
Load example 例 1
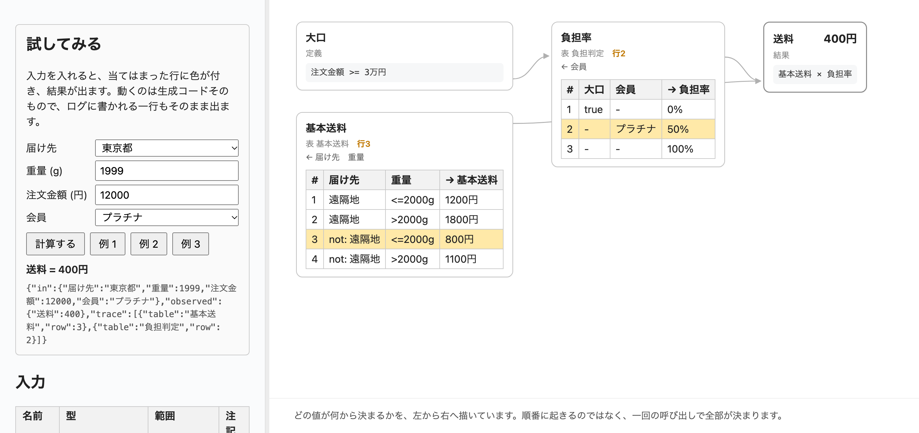coord(108,244)
